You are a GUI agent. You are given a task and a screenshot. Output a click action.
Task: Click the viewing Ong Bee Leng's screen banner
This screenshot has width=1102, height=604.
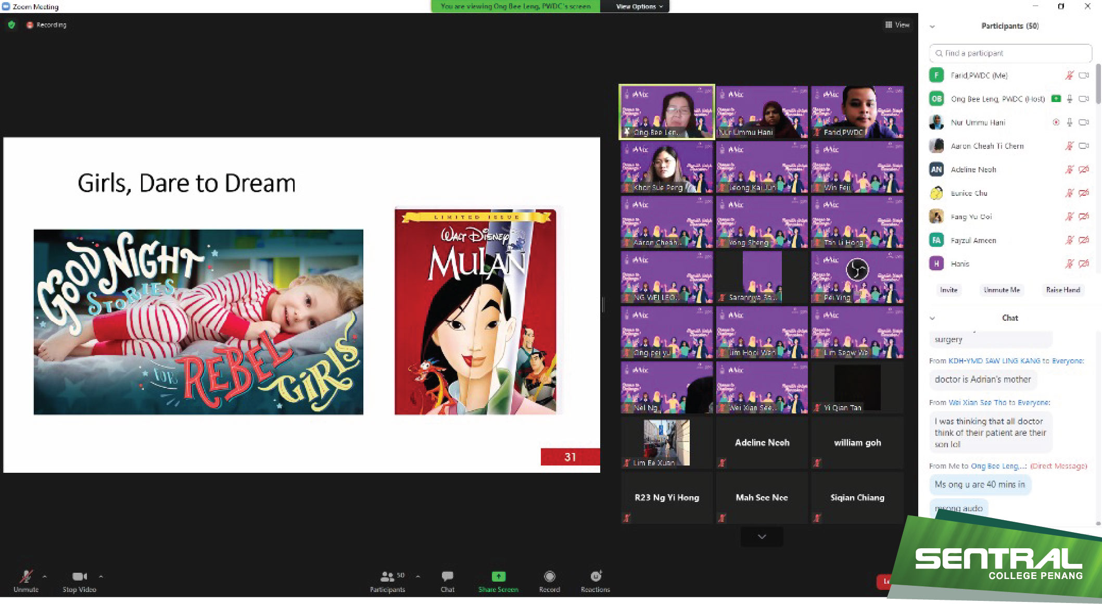(x=515, y=6)
